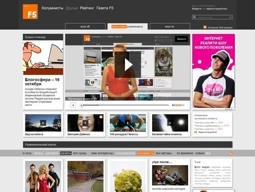Open the Колумнисты section

coord(53,8)
